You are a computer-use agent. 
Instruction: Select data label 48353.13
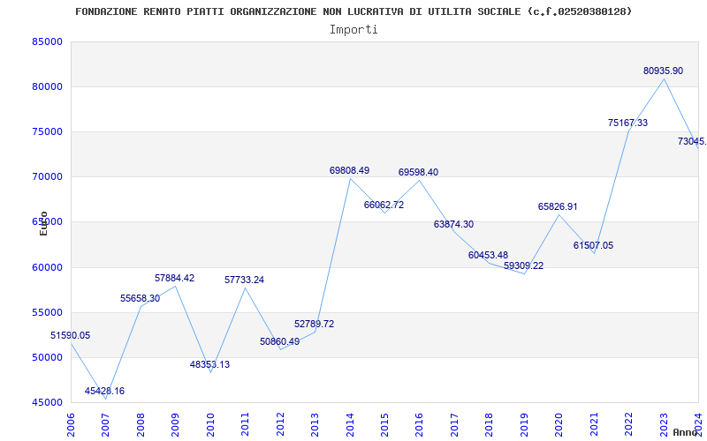pyautogui.click(x=209, y=364)
